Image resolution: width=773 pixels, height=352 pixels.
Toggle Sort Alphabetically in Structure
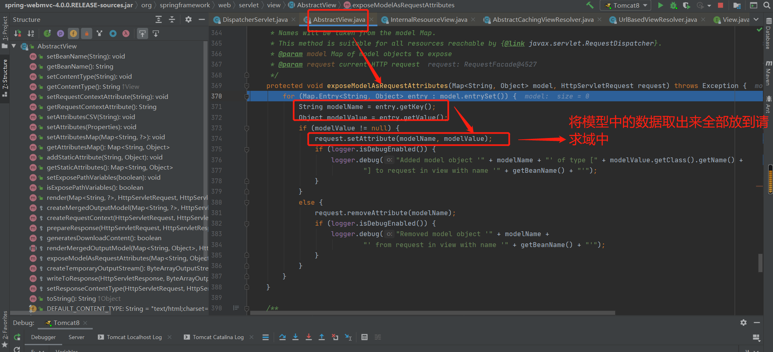pos(31,34)
